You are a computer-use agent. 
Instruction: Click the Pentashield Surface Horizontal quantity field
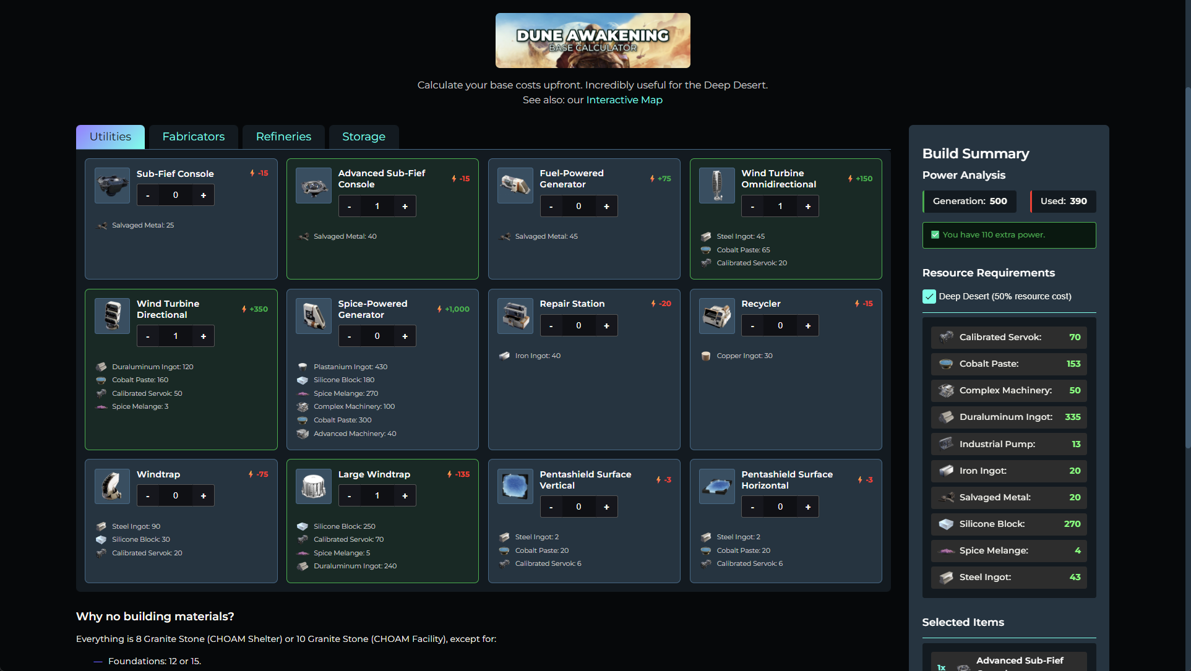coord(780,507)
